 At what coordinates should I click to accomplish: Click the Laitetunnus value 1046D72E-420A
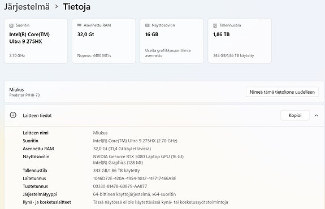pos(135,178)
